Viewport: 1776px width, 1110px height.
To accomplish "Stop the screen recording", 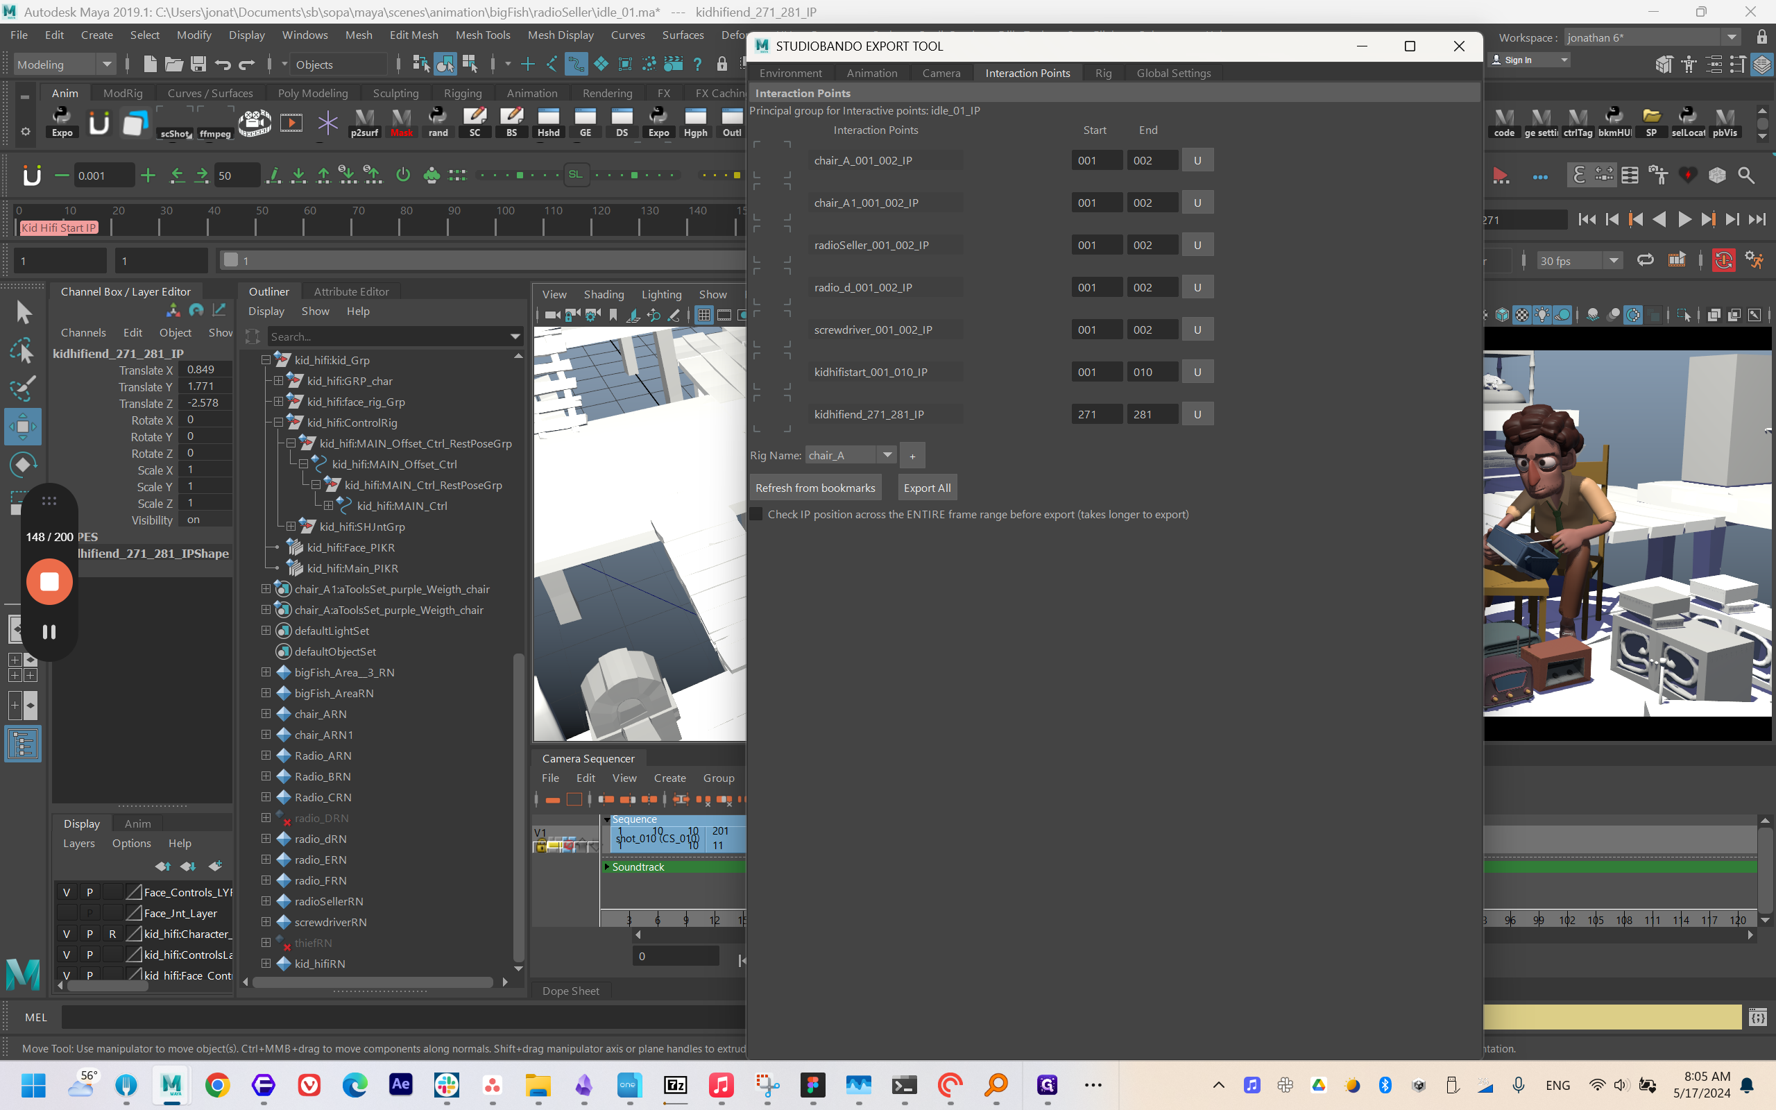I will click(49, 581).
